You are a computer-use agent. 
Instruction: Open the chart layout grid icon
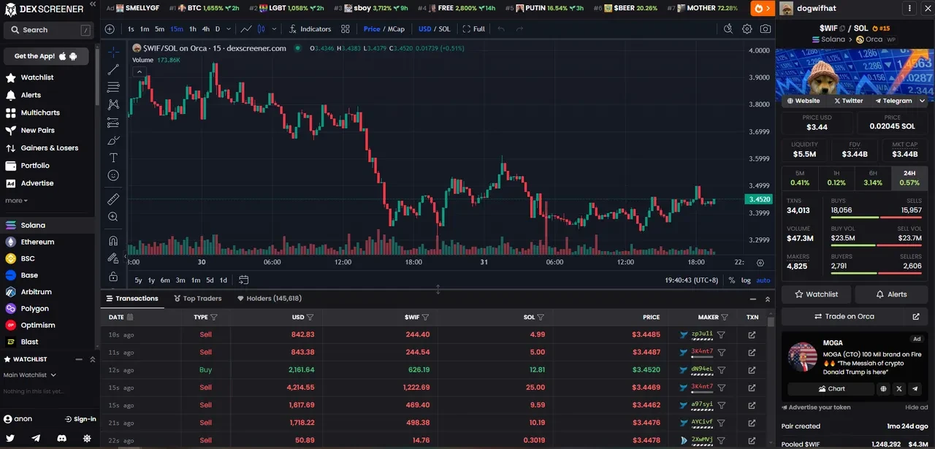pos(346,29)
